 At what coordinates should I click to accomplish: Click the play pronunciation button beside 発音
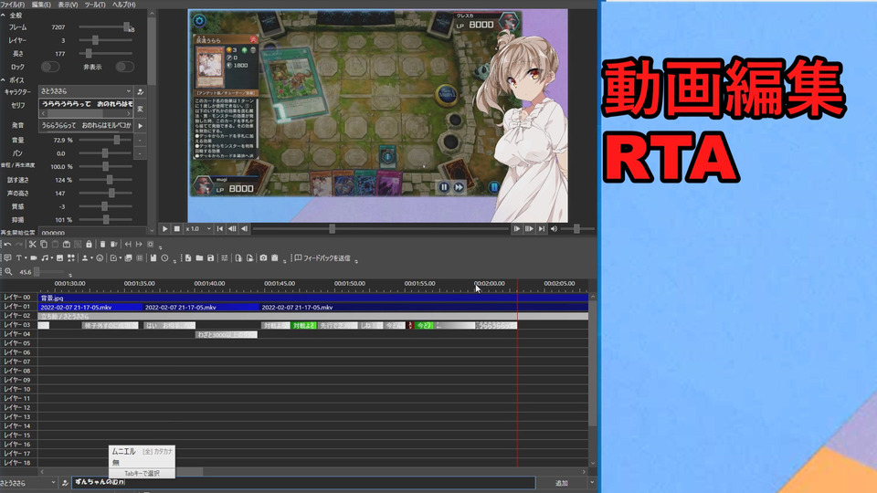[141, 126]
